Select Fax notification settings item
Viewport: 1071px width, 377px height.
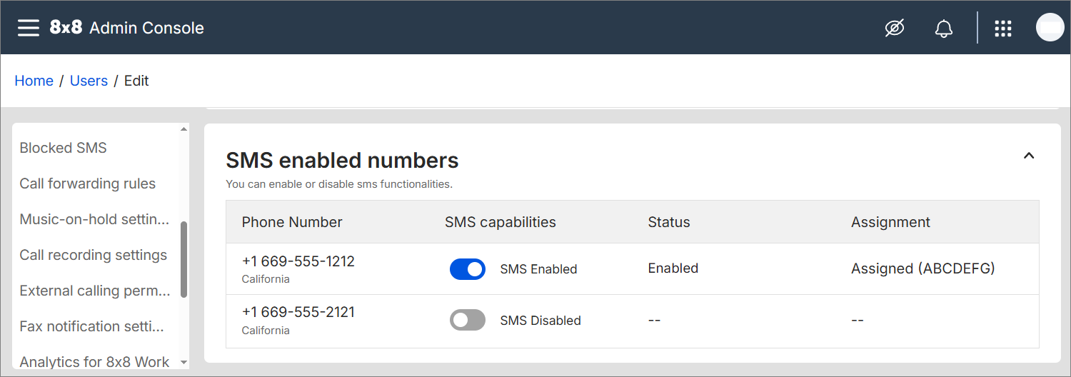[91, 326]
